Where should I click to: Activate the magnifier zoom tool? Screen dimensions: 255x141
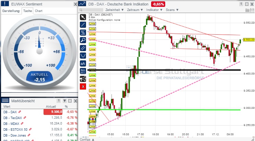[83, 40]
